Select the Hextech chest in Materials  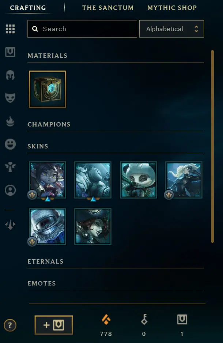tap(48, 89)
